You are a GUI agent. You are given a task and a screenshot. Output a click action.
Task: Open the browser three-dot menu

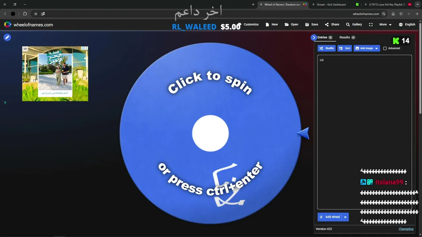(5, 14)
